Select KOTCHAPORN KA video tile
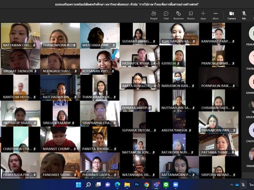 [x=179, y=34]
